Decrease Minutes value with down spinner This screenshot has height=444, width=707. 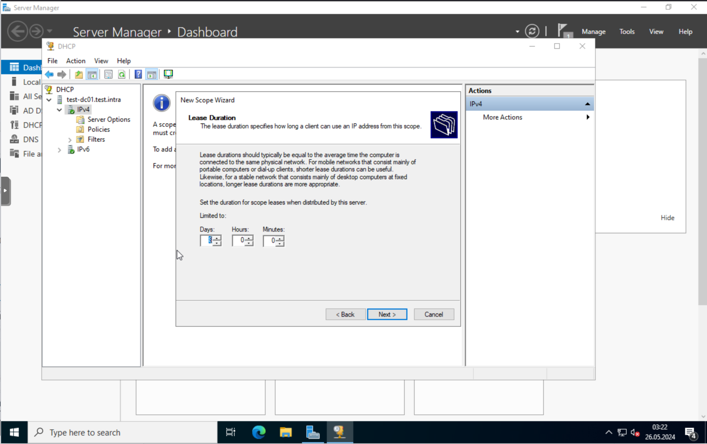click(x=280, y=244)
